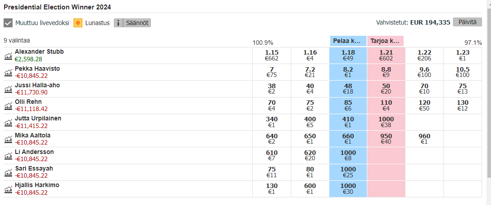Screen dimensions: 491x205
Task: Click the Olli Rehn 130 lay price
Action: [x=462, y=106]
